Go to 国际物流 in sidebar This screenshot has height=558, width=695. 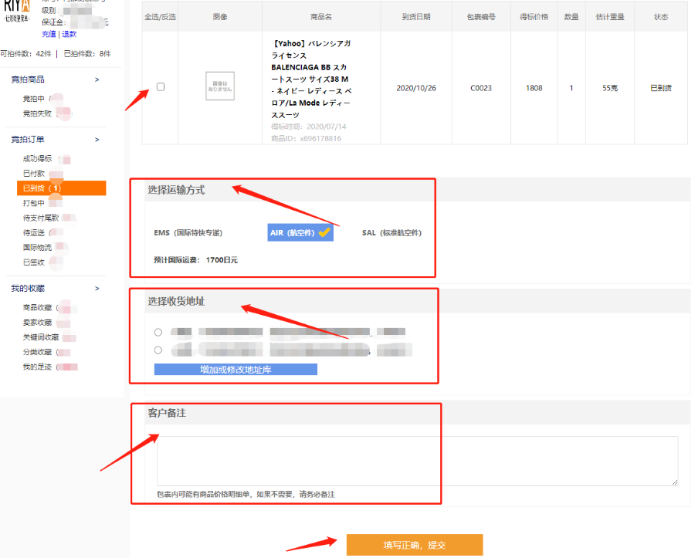pyautogui.click(x=37, y=248)
